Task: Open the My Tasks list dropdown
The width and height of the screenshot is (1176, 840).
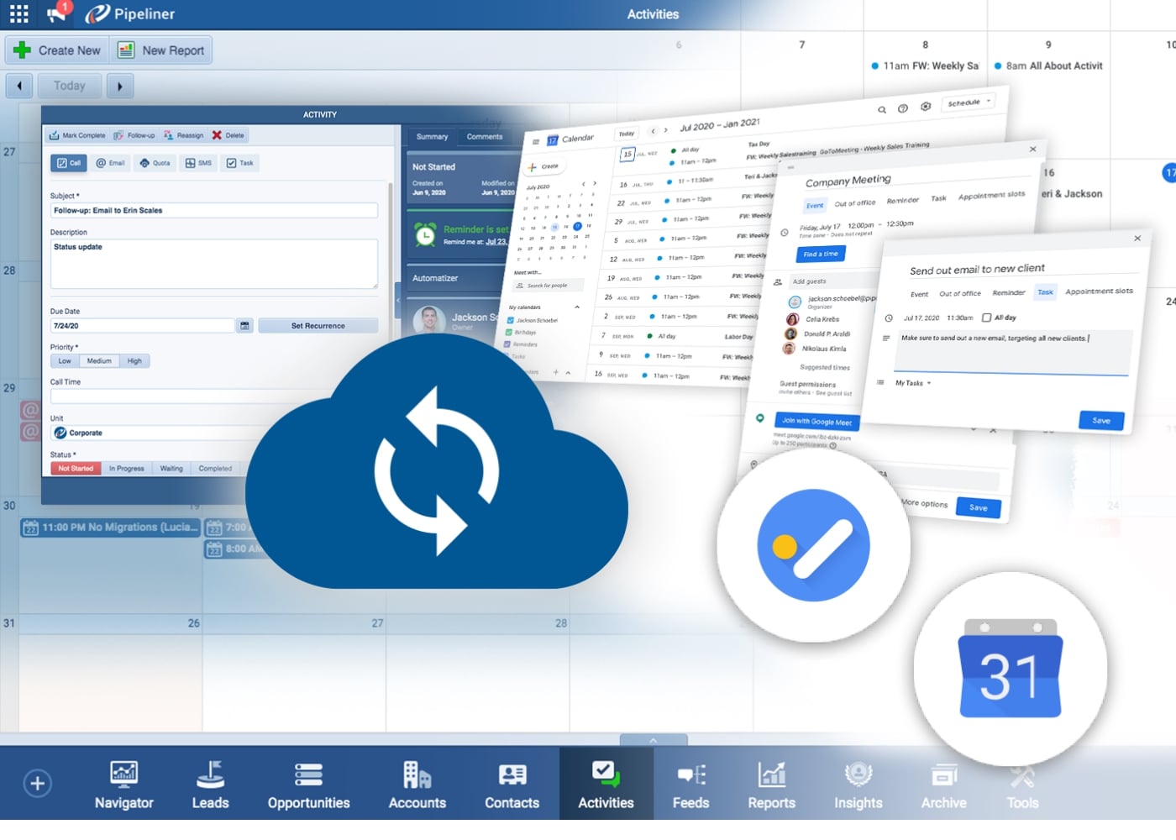Action: 914,383
